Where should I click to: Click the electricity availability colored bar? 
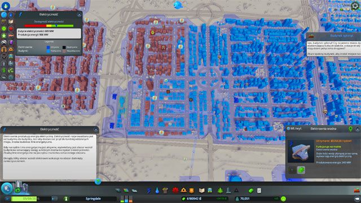tap(49, 26)
